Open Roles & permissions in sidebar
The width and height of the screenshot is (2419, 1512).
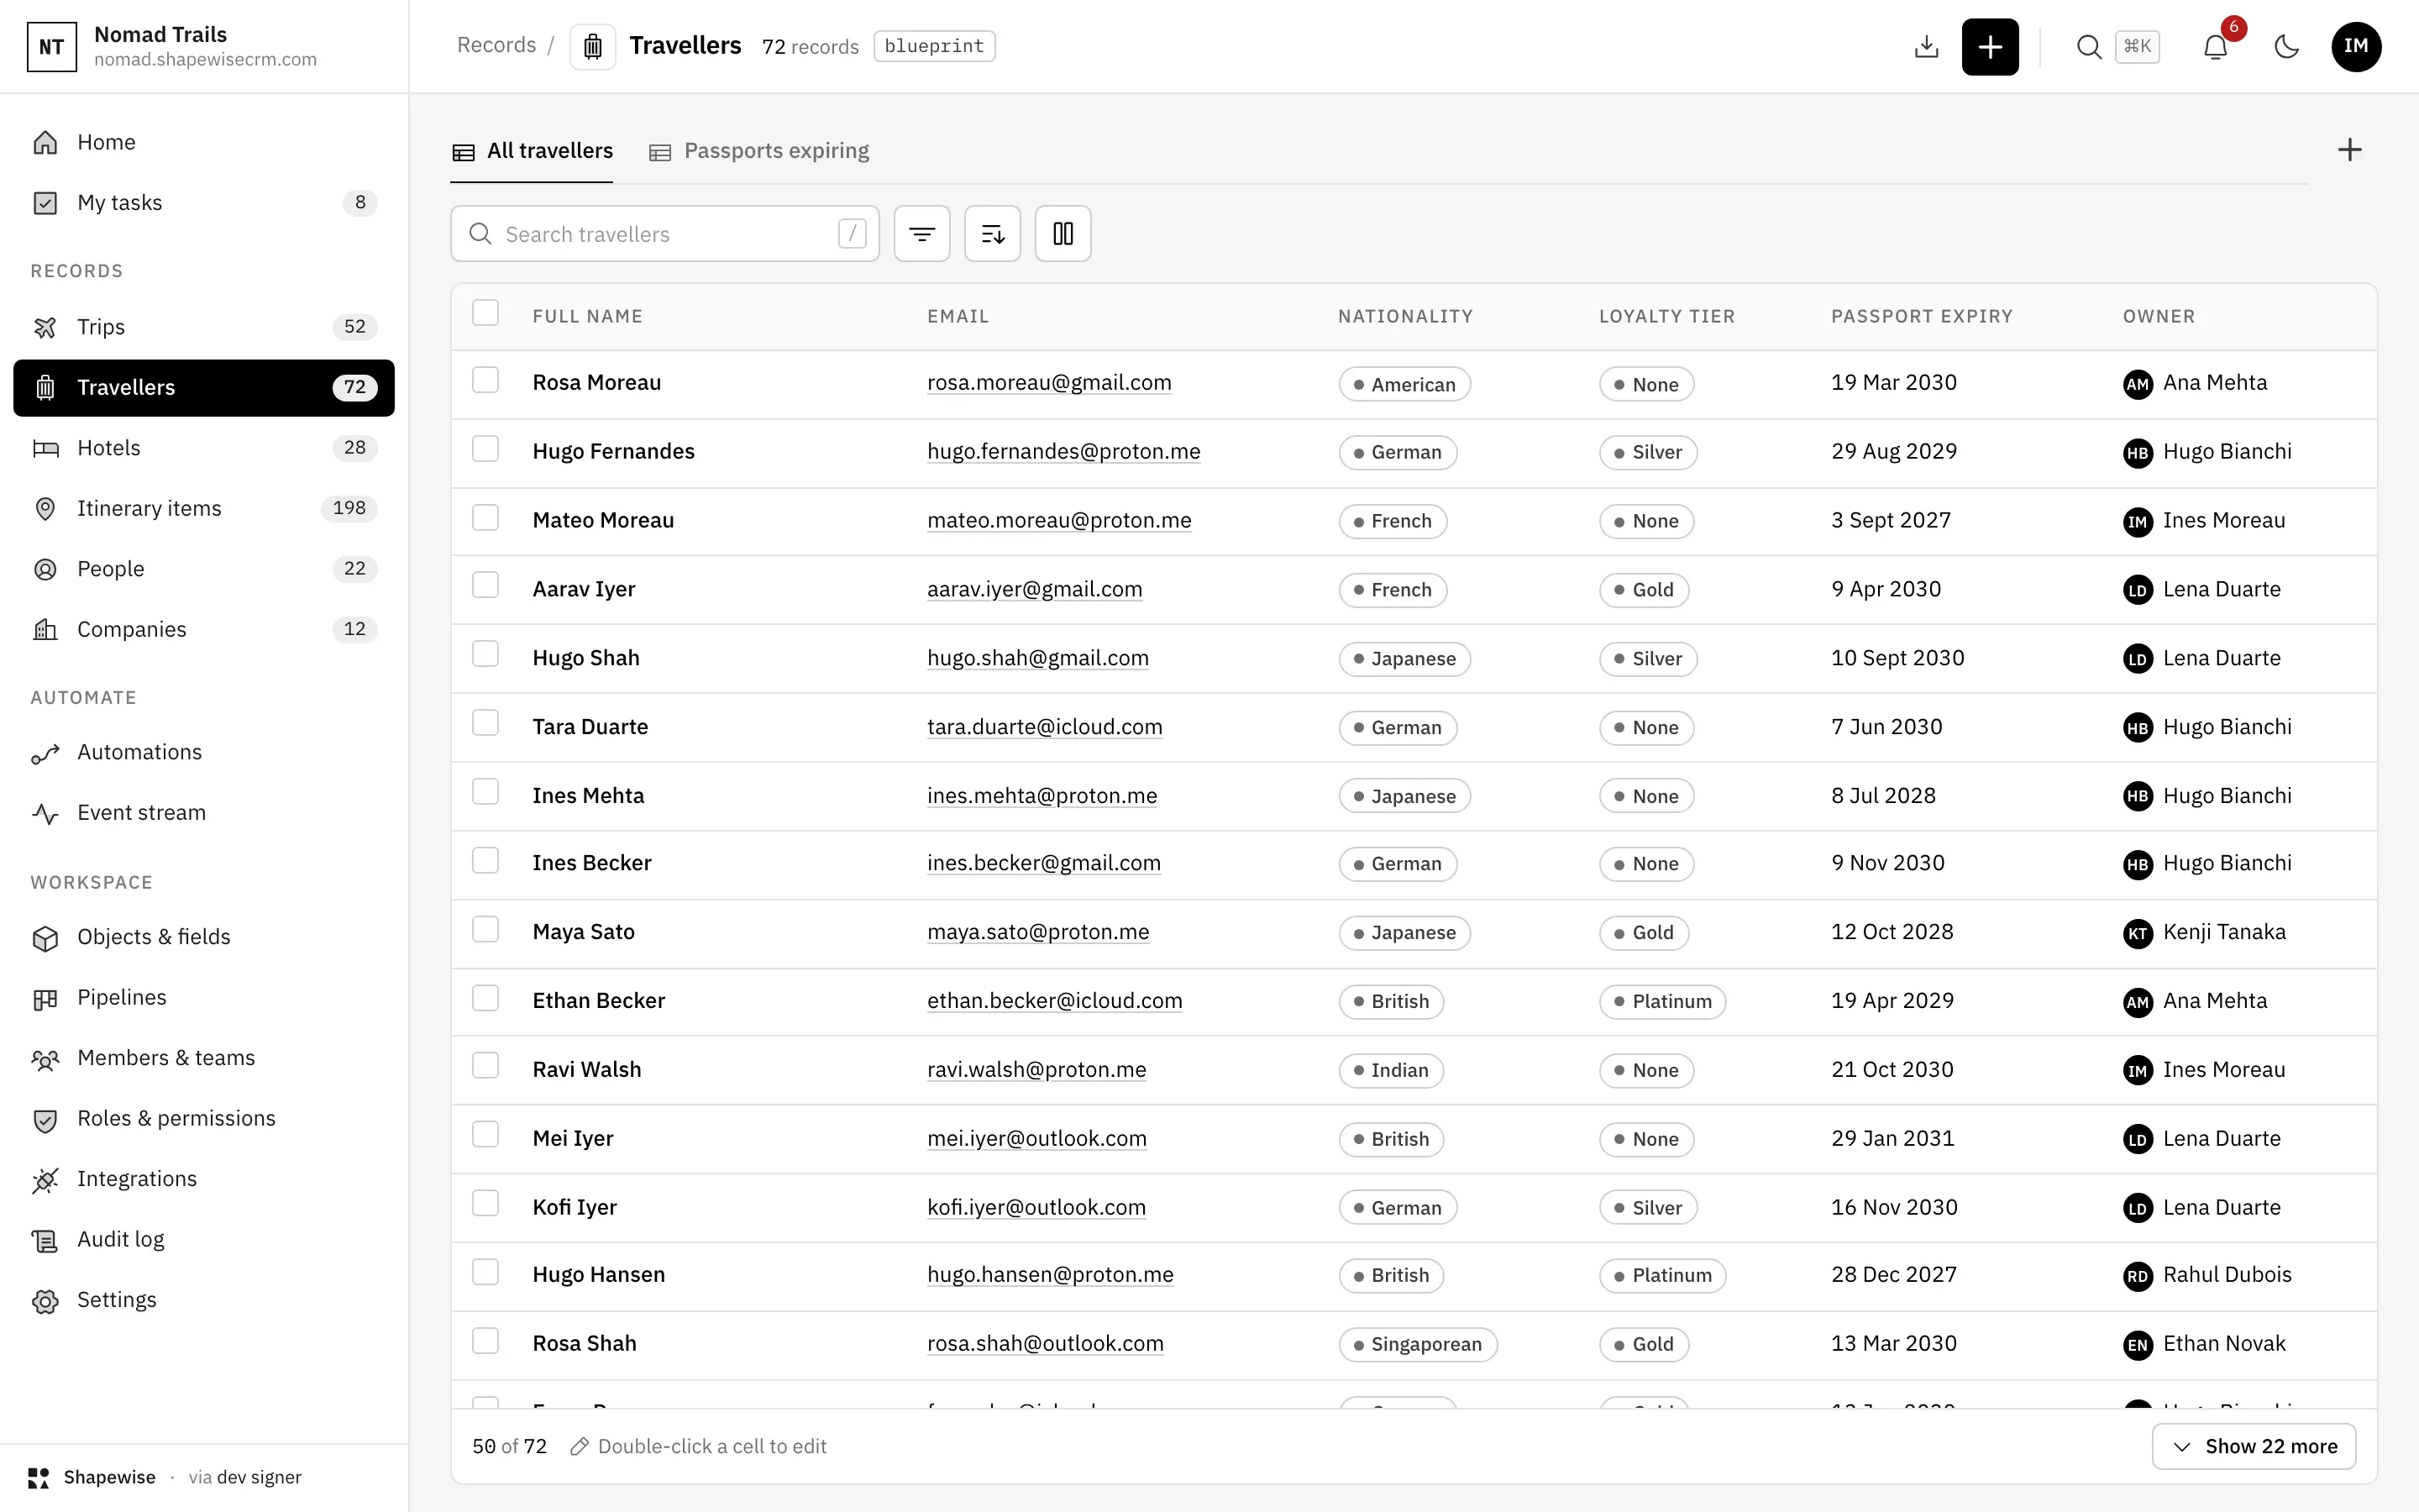click(204, 1119)
